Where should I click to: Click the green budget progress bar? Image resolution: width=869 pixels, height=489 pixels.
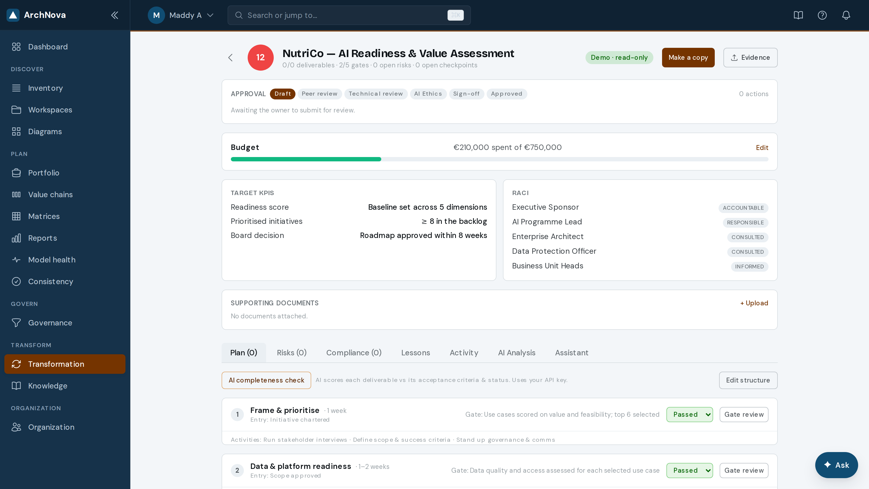pos(306,159)
